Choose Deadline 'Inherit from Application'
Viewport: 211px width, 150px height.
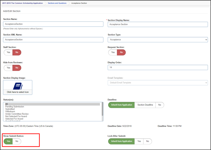(122, 105)
